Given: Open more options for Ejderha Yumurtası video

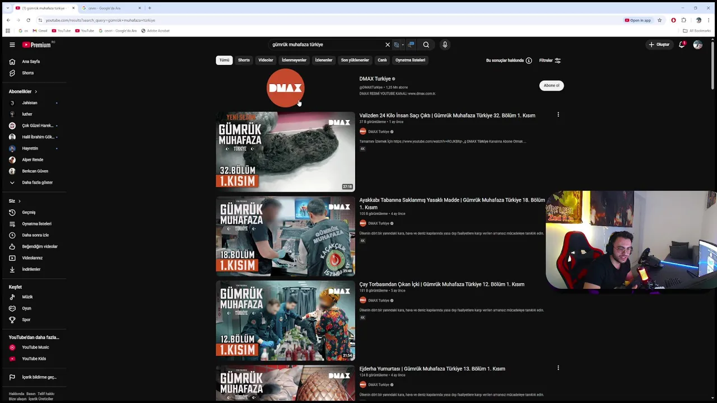Looking at the screenshot, I should [x=558, y=368].
